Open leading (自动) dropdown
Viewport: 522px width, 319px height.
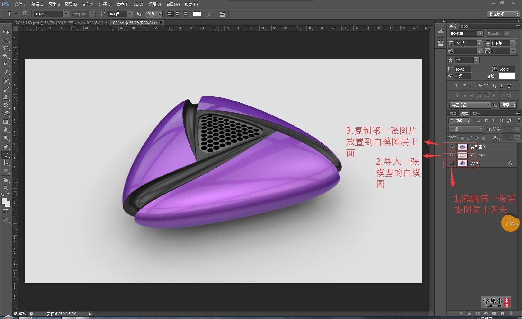513,43
